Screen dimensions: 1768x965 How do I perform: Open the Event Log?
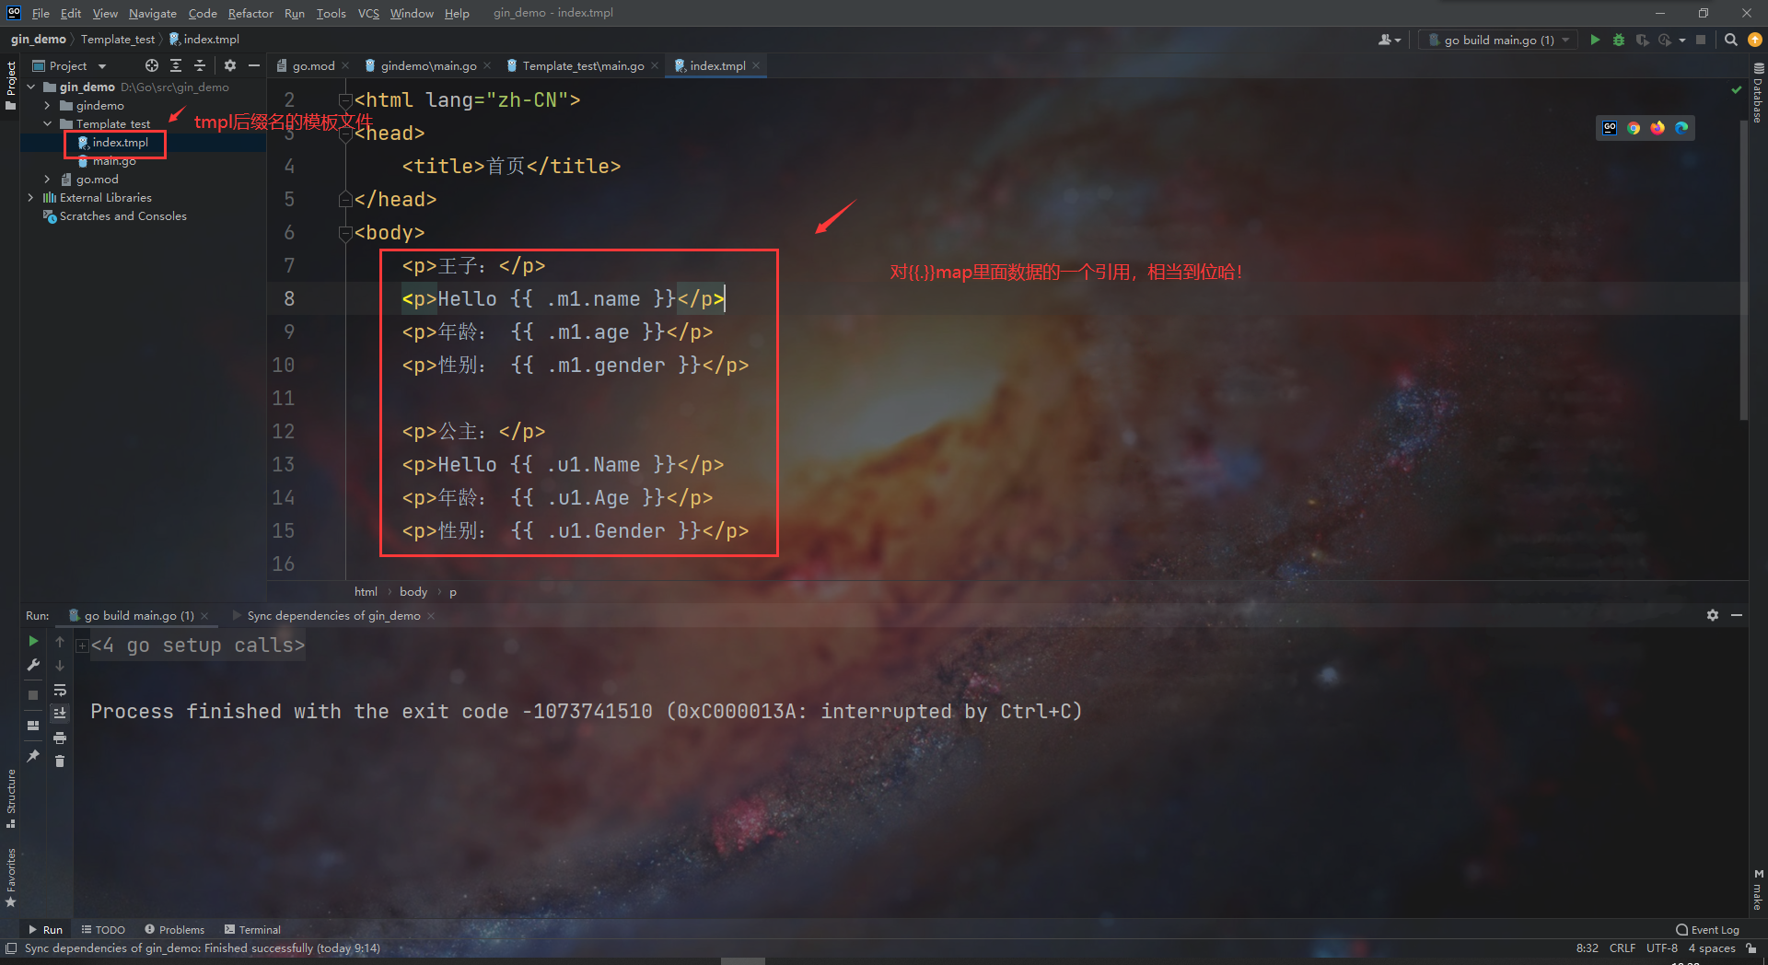point(1708,930)
